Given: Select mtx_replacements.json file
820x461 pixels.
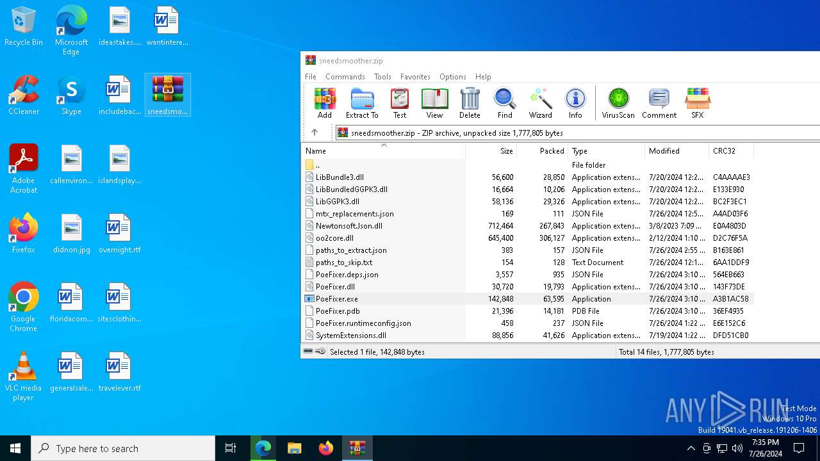Looking at the screenshot, I should [x=528, y=214].
